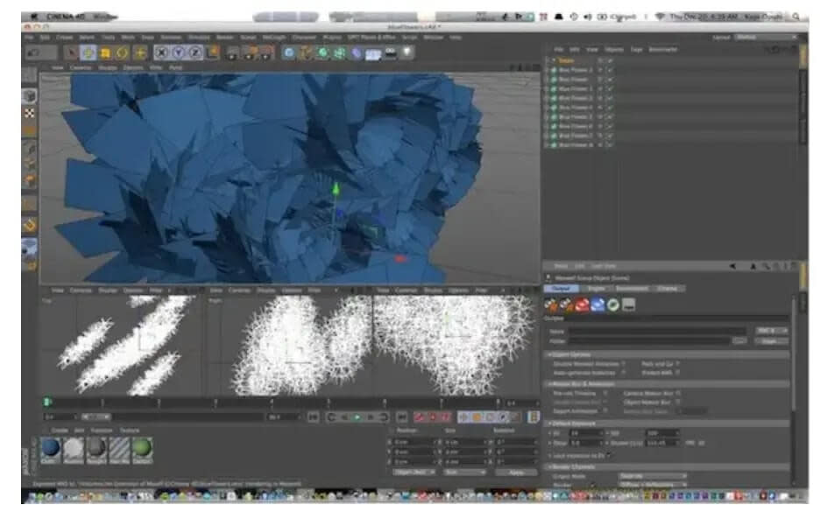The image size is (820, 505).
Task: Click the light bulb icon in toolbar
Action: [407, 53]
